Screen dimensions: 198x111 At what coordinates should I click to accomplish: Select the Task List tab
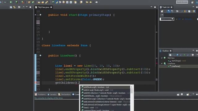click(166, 7)
